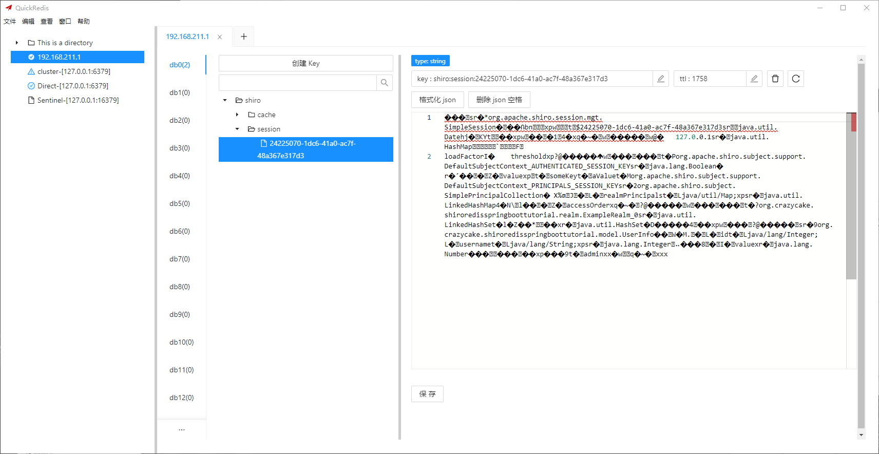The height and width of the screenshot is (454, 879).
Task: Select database db4(0)
Action: [x=180, y=176]
